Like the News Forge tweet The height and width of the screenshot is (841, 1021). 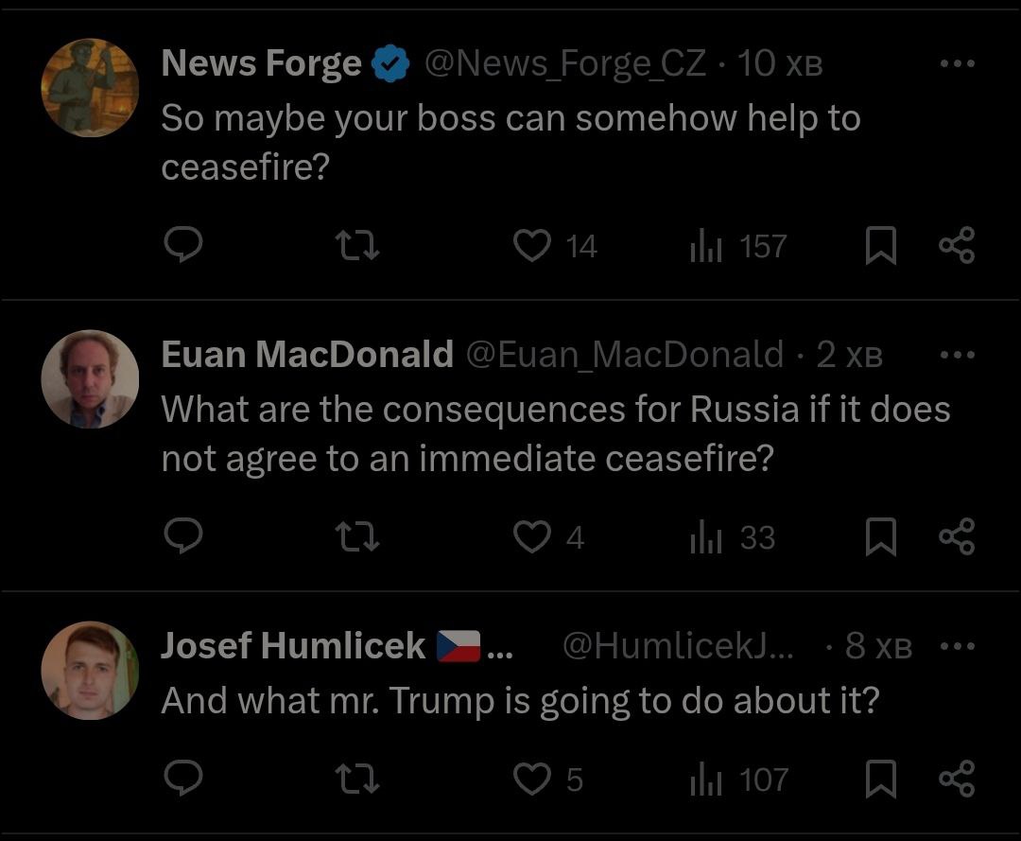532,246
